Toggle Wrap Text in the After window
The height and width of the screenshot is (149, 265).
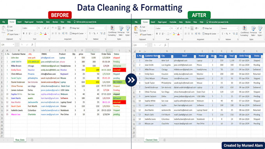click(x=207, y=28)
